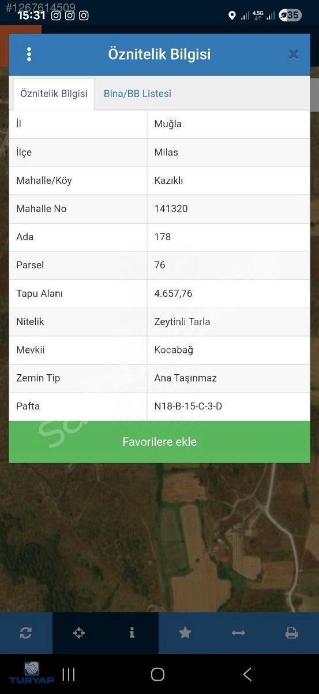The image size is (319, 694).
Task: Tap the Favorilere ekle button
Action: pyautogui.click(x=159, y=442)
